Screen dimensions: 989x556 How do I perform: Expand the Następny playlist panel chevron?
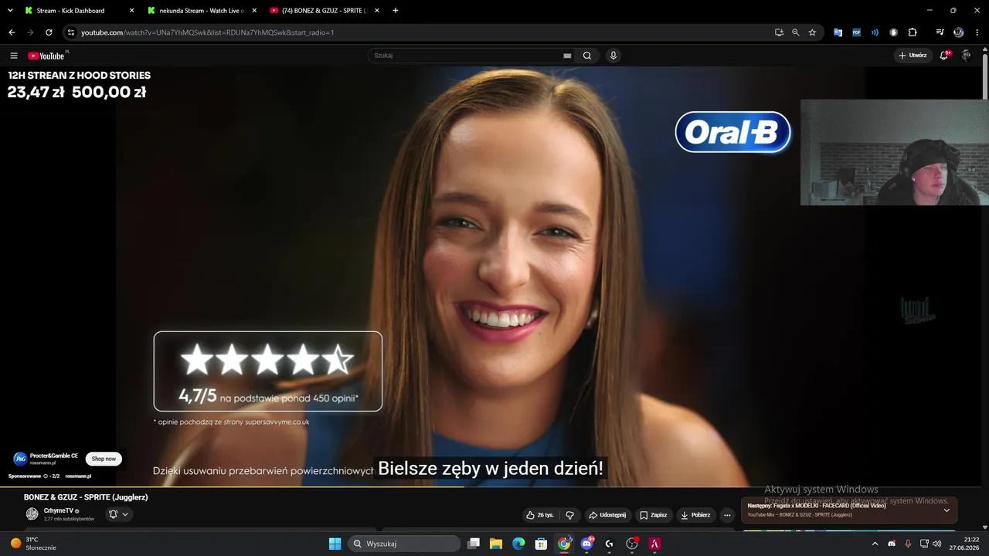pos(947,510)
